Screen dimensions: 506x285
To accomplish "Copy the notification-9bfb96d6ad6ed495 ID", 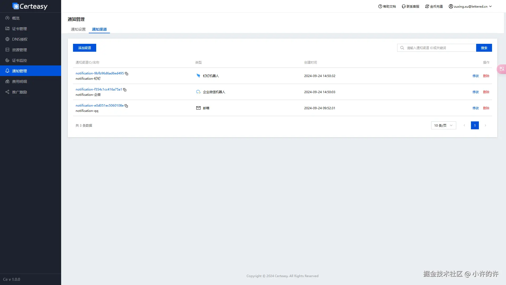I will 126,74.
